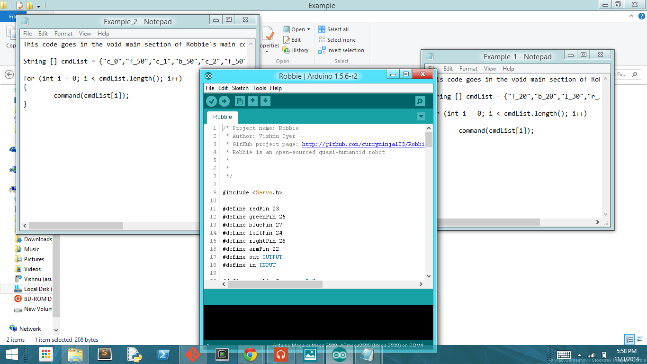Open the tab options dropdown arrow in Arduino
The height and width of the screenshot is (364, 647).
pyautogui.click(x=421, y=117)
